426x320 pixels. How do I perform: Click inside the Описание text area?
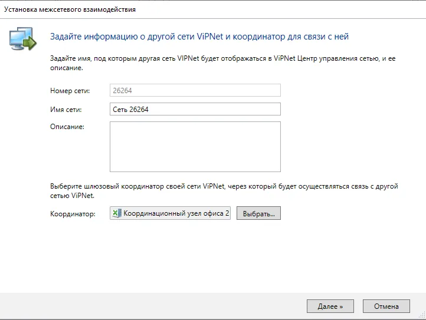[195, 147]
